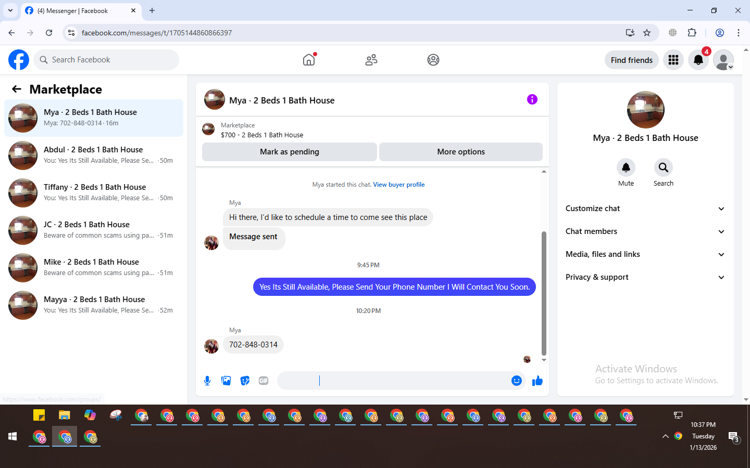
Task: Open File Explorer from the taskbar
Action: 65,415
